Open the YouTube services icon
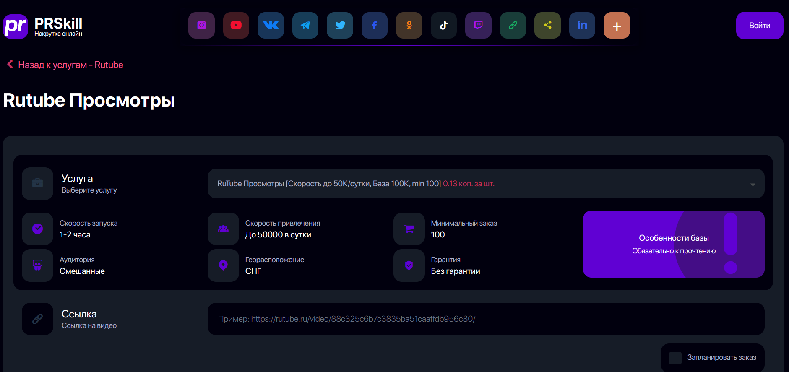 click(x=236, y=25)
